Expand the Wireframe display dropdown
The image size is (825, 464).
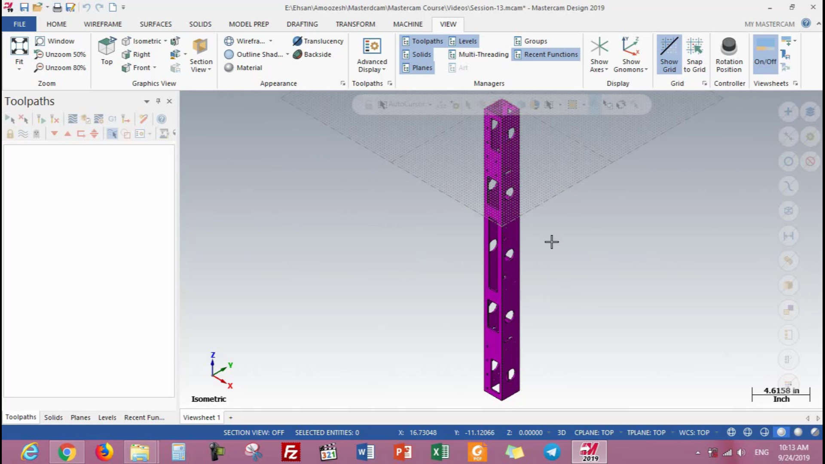point(271,41)
